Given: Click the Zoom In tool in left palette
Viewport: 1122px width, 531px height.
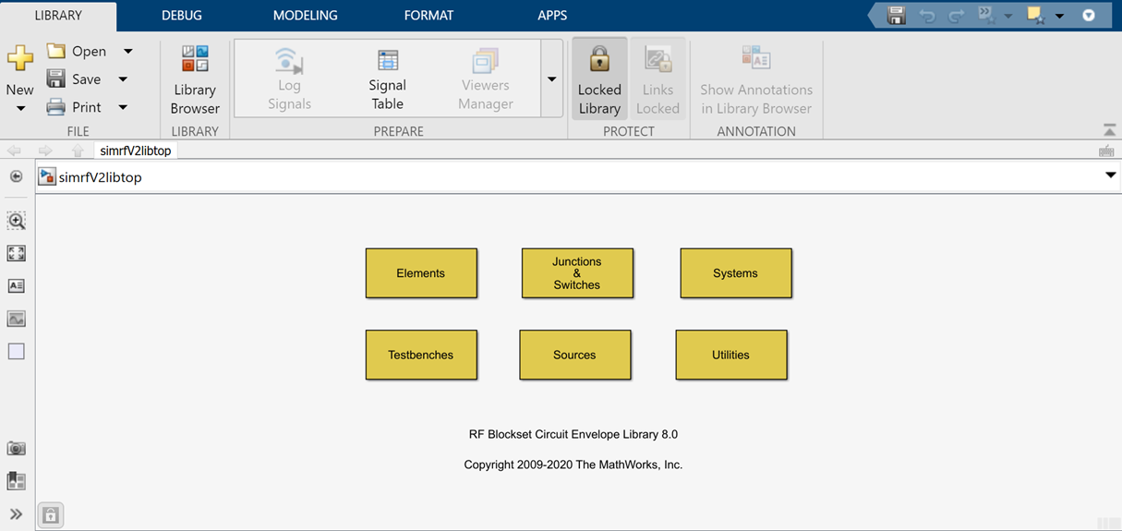Looking at the screenshot, I should point(16,221).
